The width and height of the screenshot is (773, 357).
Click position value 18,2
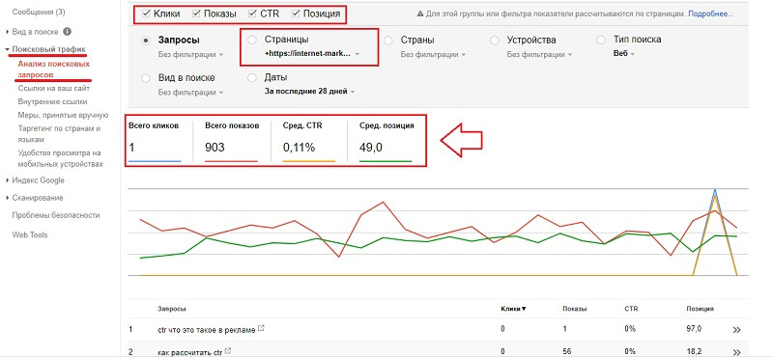coord(694,351)
